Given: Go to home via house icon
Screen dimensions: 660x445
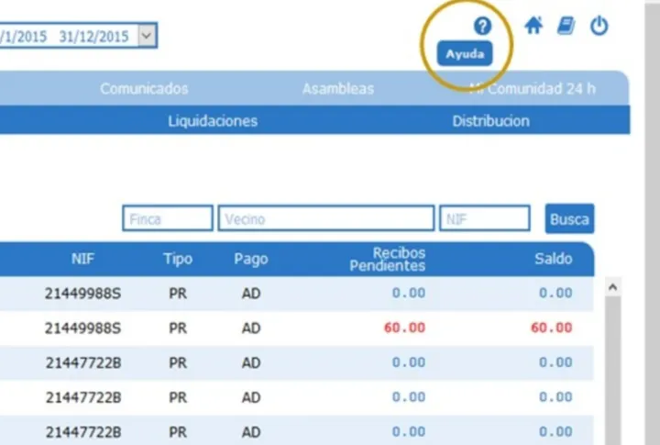Looking at the screenshot, I should pyautogui.click(x=533, y=26).
